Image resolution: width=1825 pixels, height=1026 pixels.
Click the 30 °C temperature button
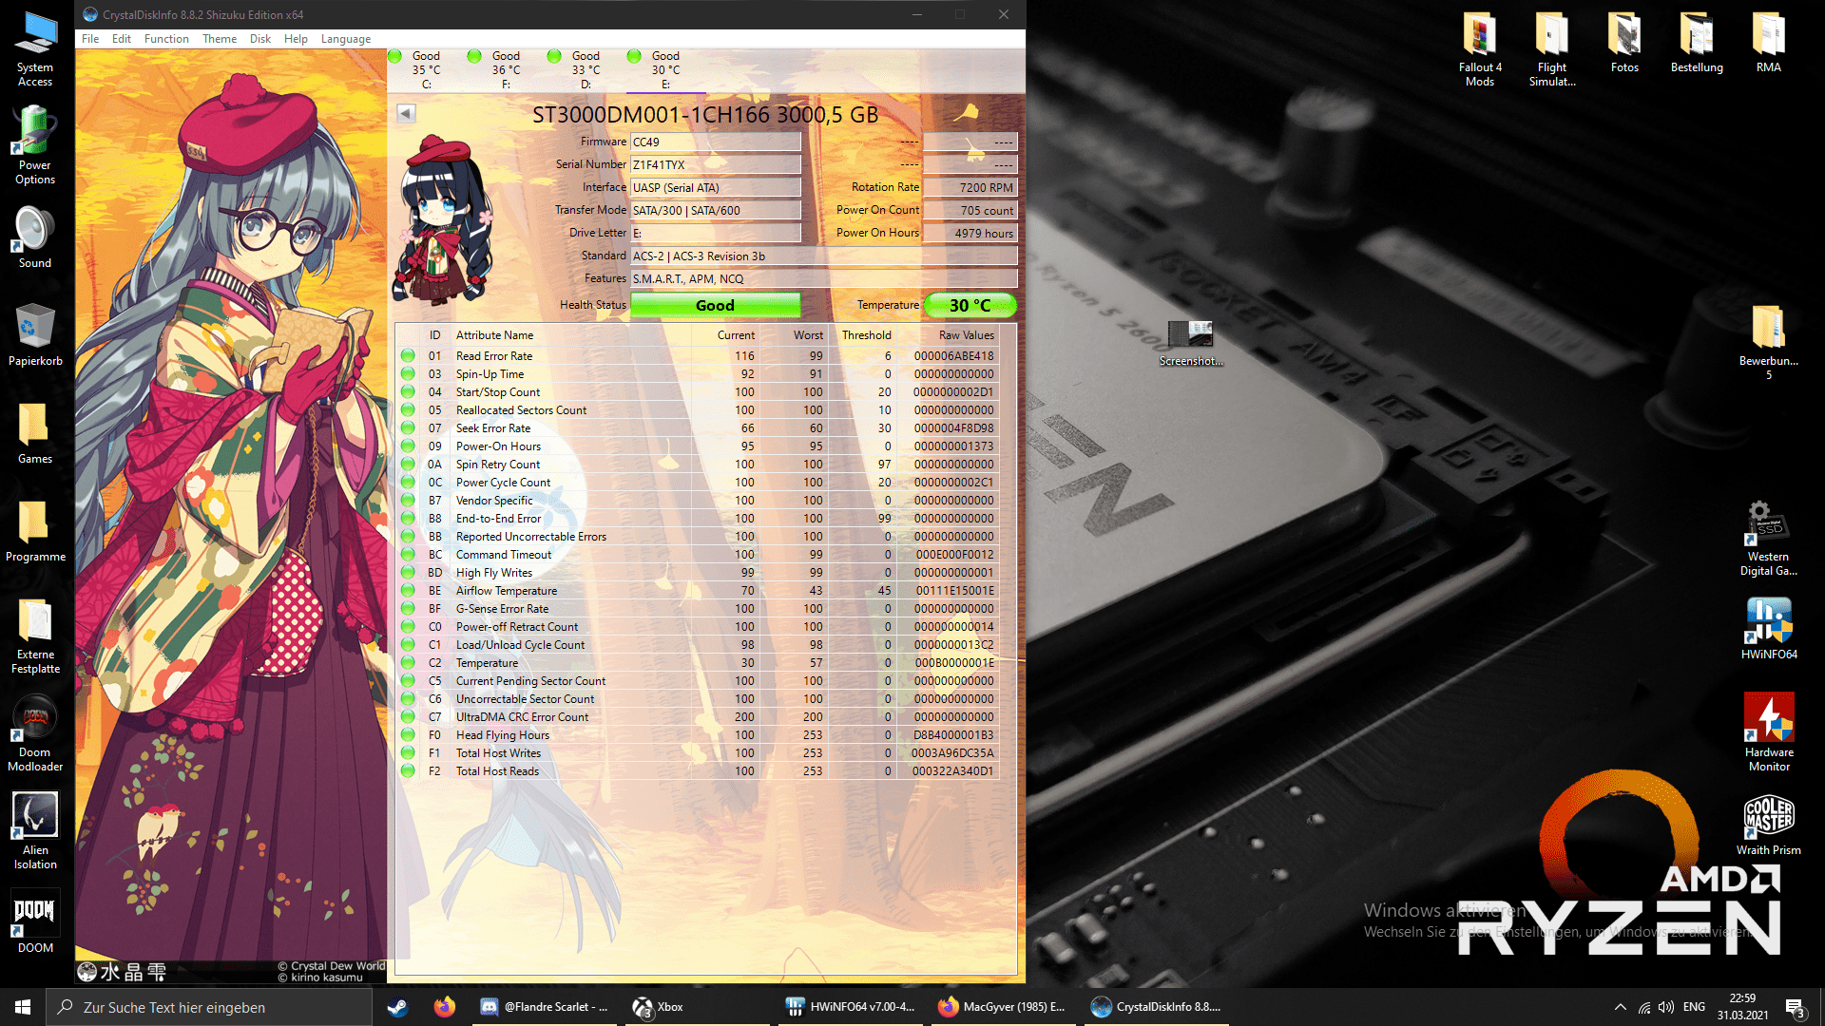pos(970,305)
